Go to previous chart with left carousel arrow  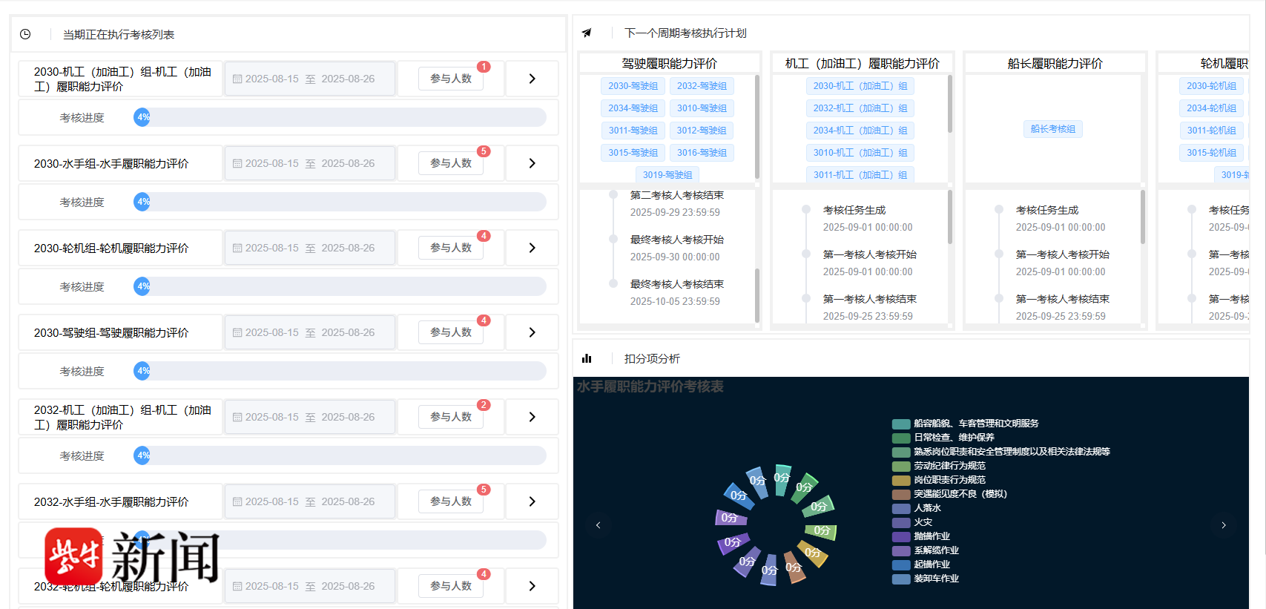pyautogui.click(x=599, y=525)
